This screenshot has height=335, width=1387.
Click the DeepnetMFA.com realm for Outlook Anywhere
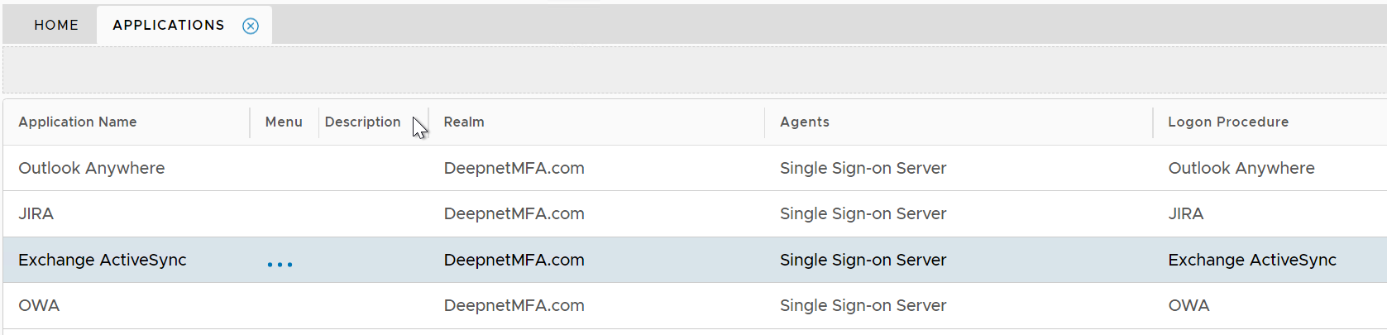pyautogui.click(x=514, y=169)
